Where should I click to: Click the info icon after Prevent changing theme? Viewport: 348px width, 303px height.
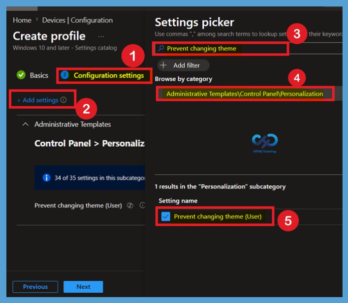pyautogui.click(x=142, y=205)
